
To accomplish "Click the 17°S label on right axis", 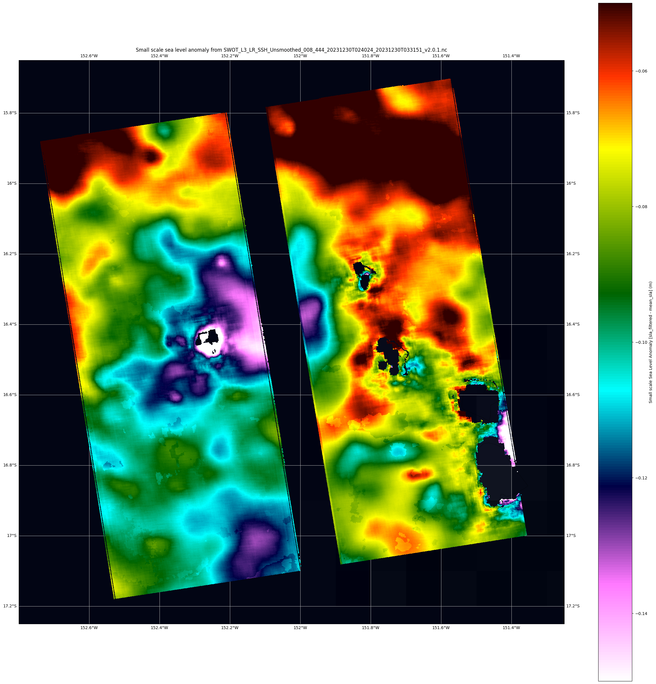I will pos(571,536).
